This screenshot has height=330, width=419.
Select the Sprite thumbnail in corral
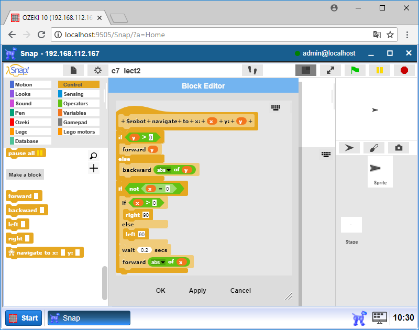click(x=380, y=171)
